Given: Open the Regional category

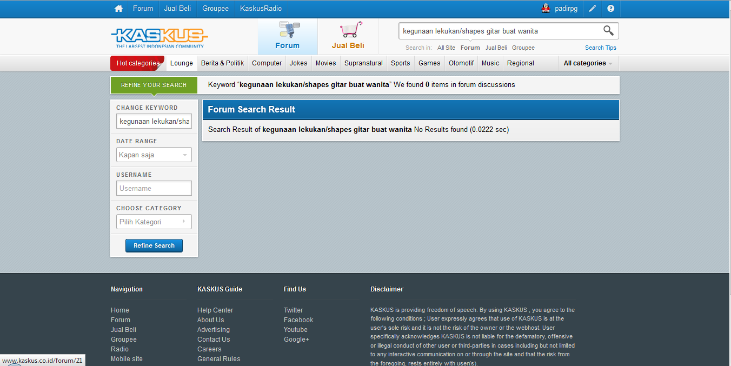Looking at the screenshot, I should tap(521, 63).
